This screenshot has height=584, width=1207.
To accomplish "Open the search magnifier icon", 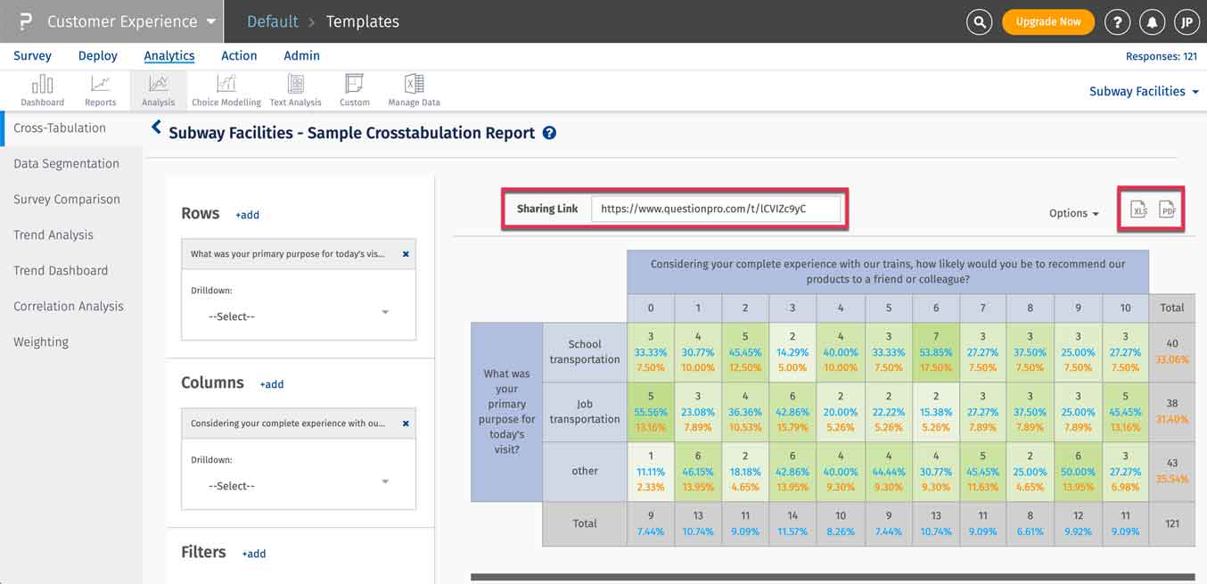I will coord(979,22).
